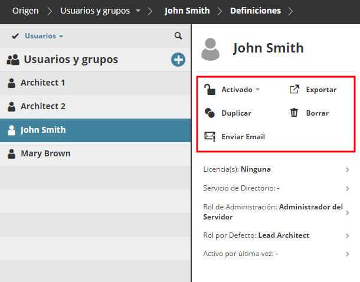
Task: Click John Smith's profile avatar
Action: click(211, 49)
